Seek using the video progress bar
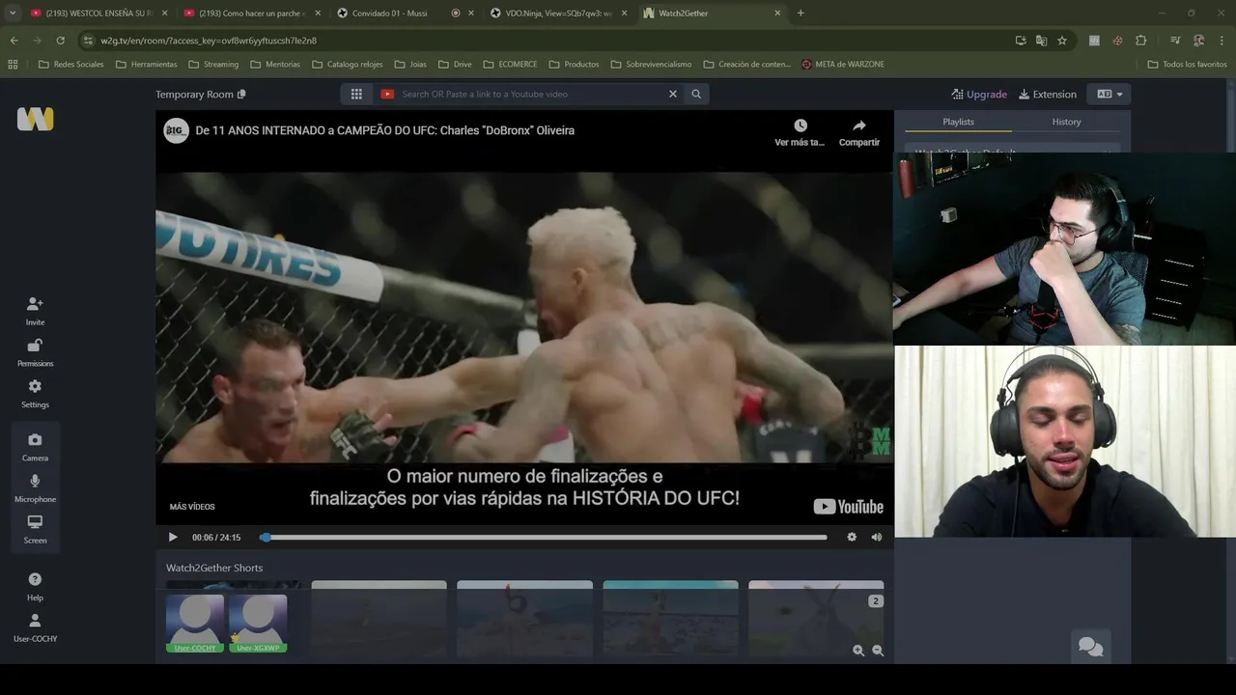Viewport: 1236px width, 695px height. 544,537
